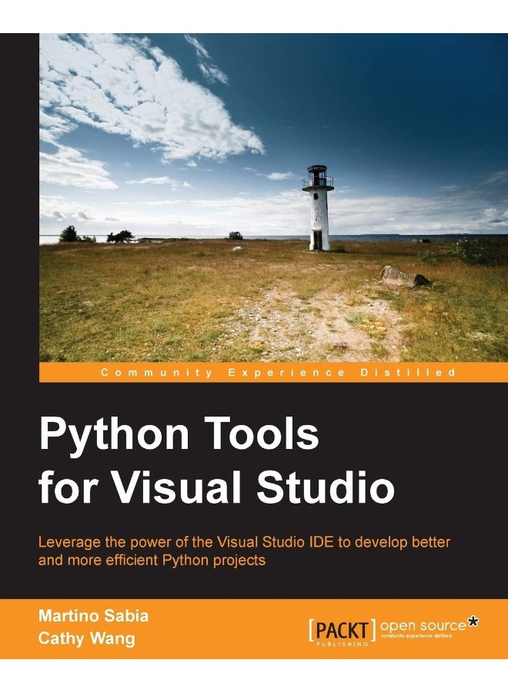Click the title line "for Visual Studio"
Viewport: 508px width, 693px height.
[216, 488]
